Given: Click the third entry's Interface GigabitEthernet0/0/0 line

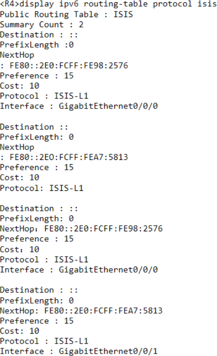Looking at the screenshot, I should point(79,270).
